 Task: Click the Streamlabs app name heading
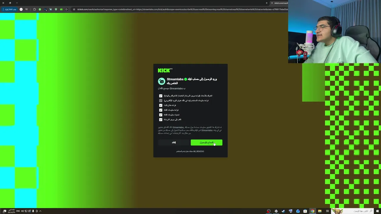[175, 79]
